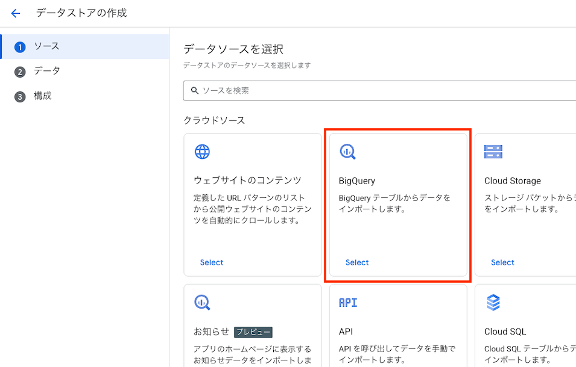Viewport: 576px width, 367px height.
Task: Click the search magnifier icon in search box
Action: (195, 90)
